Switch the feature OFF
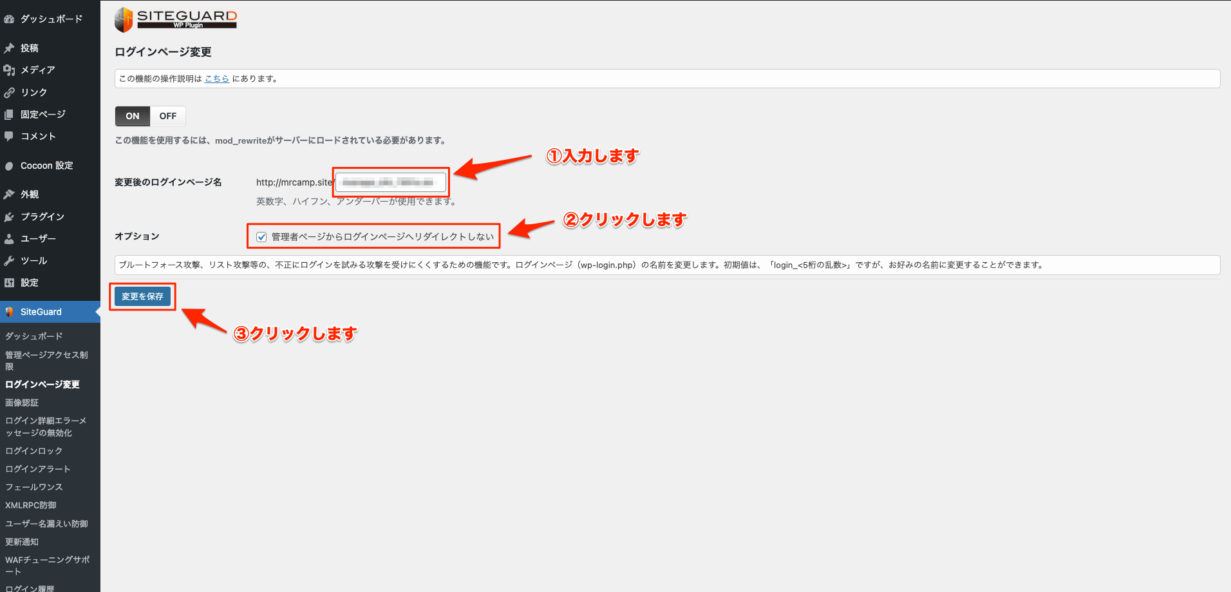This screenshot has height=592, width=1231. click(x=167, y=116)
